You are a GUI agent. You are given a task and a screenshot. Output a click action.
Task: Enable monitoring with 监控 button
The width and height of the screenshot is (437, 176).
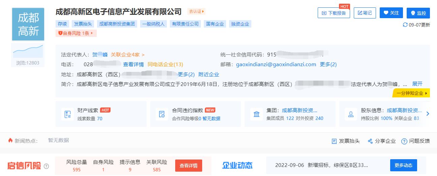pos(418,13)
